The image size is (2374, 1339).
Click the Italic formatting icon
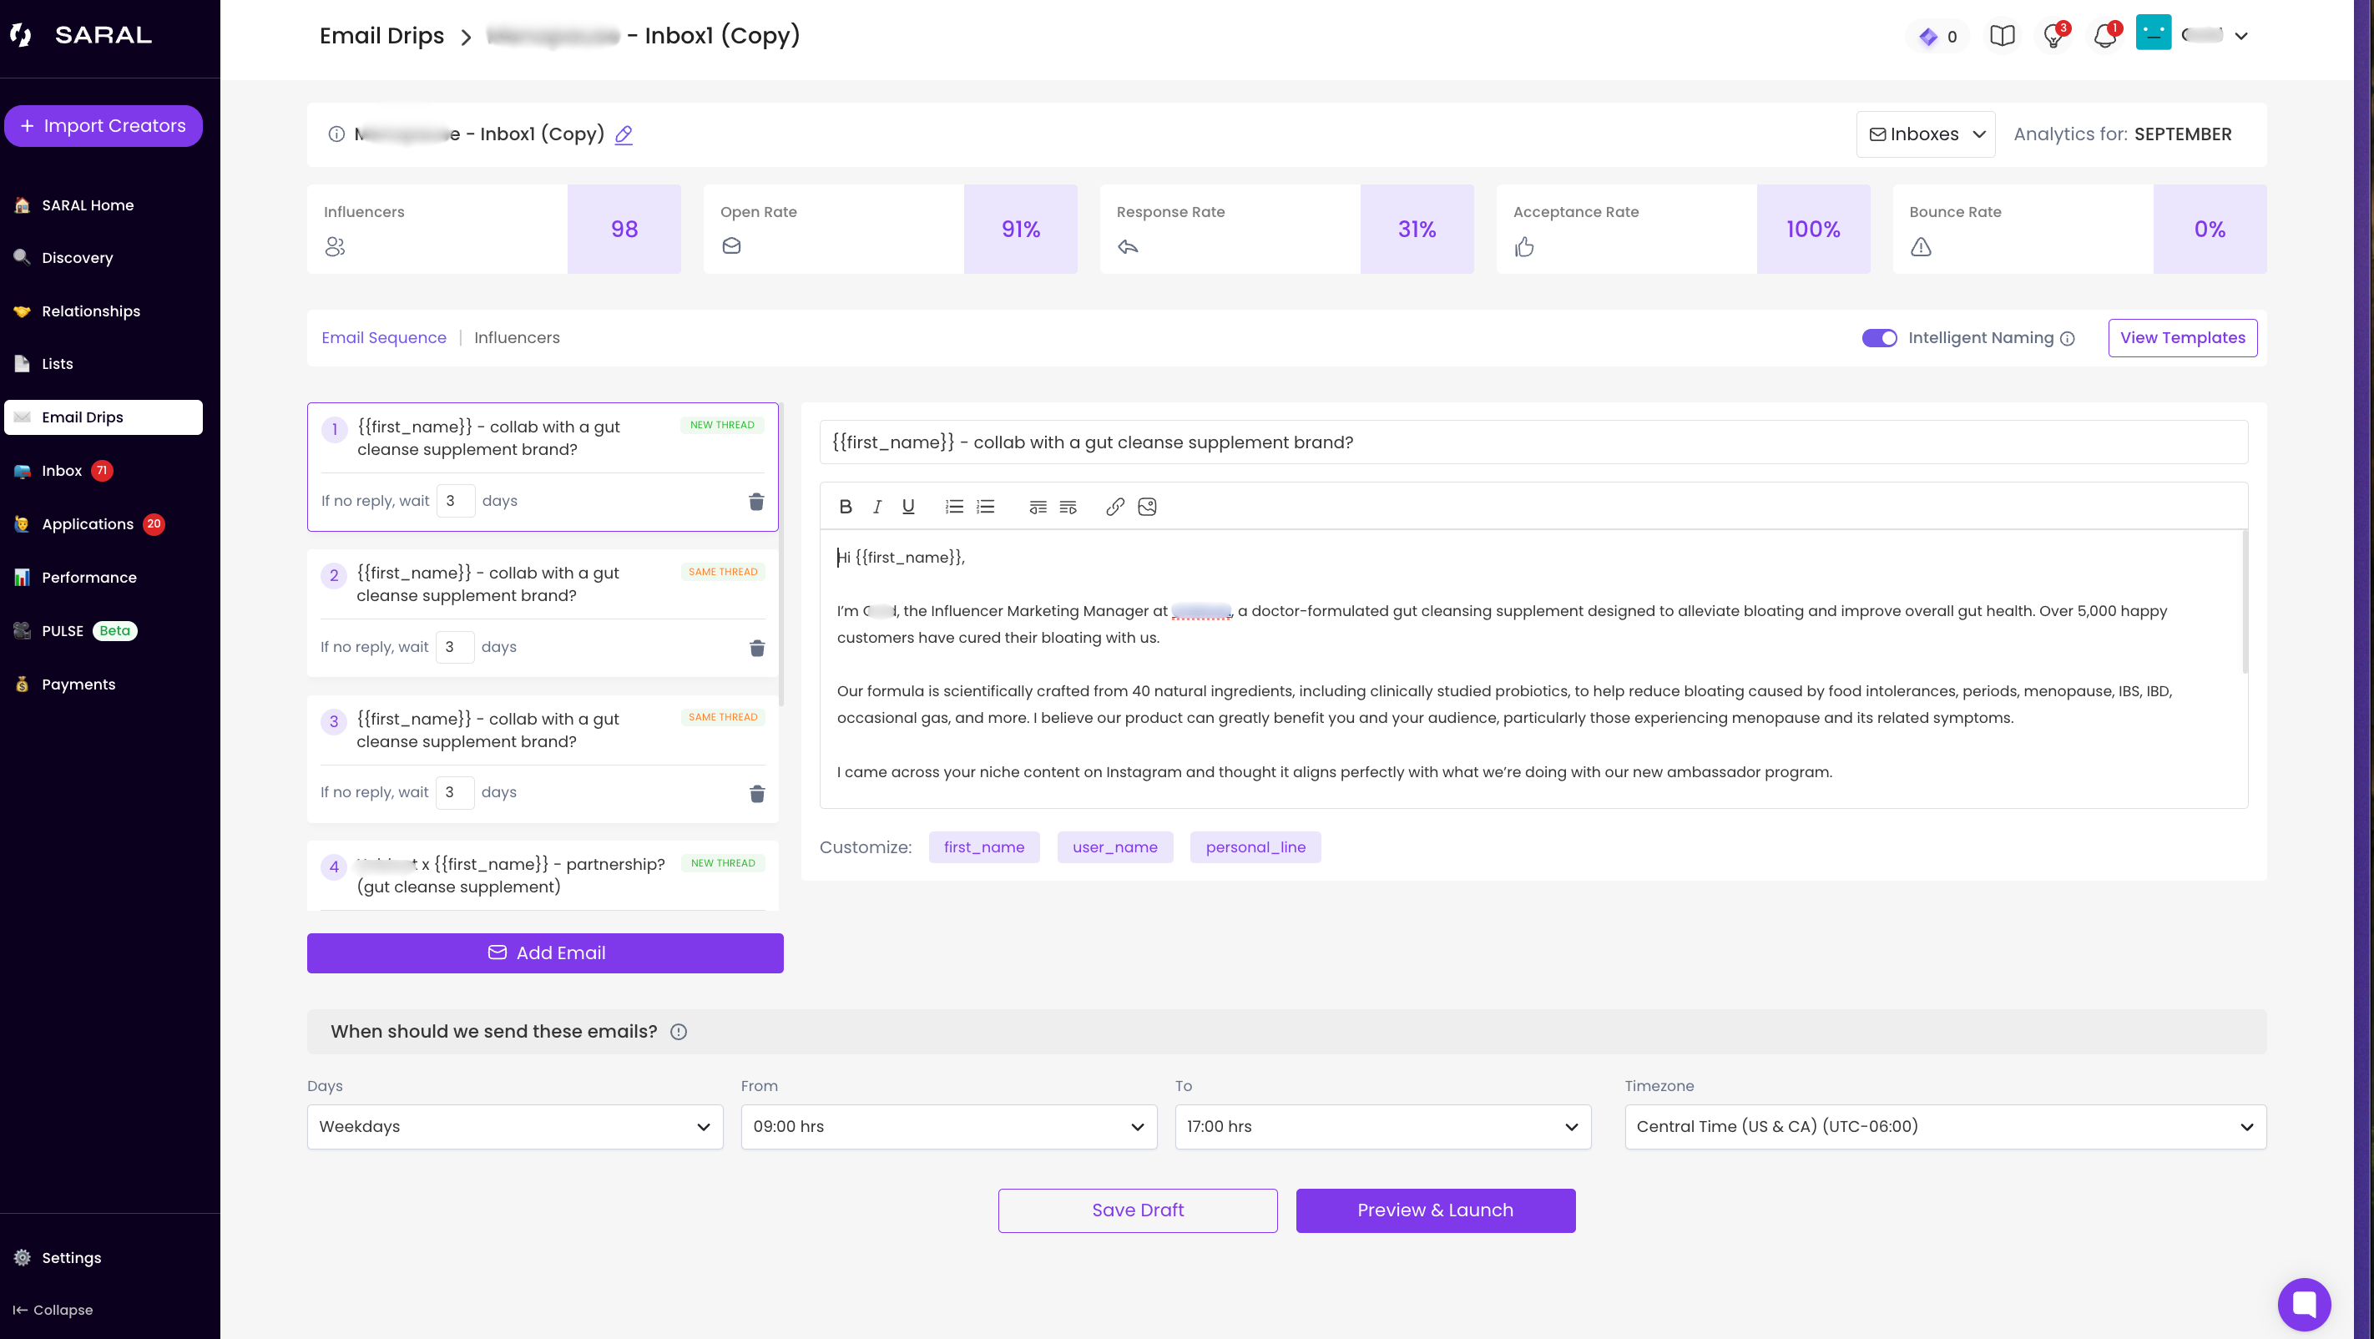click(876, 507)
